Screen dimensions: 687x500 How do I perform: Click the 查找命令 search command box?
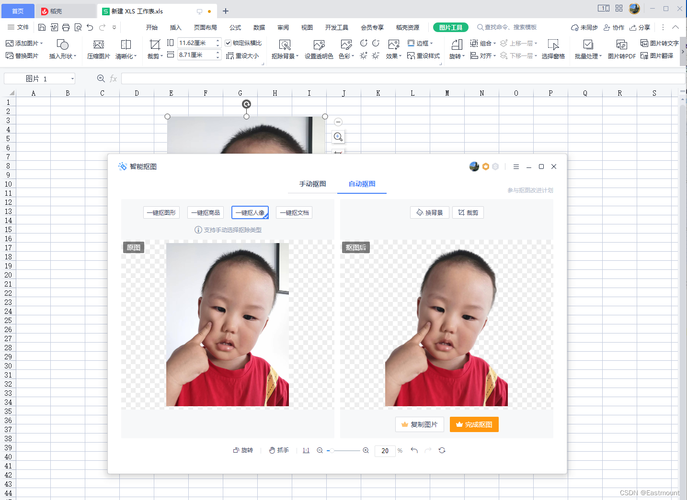507,27
